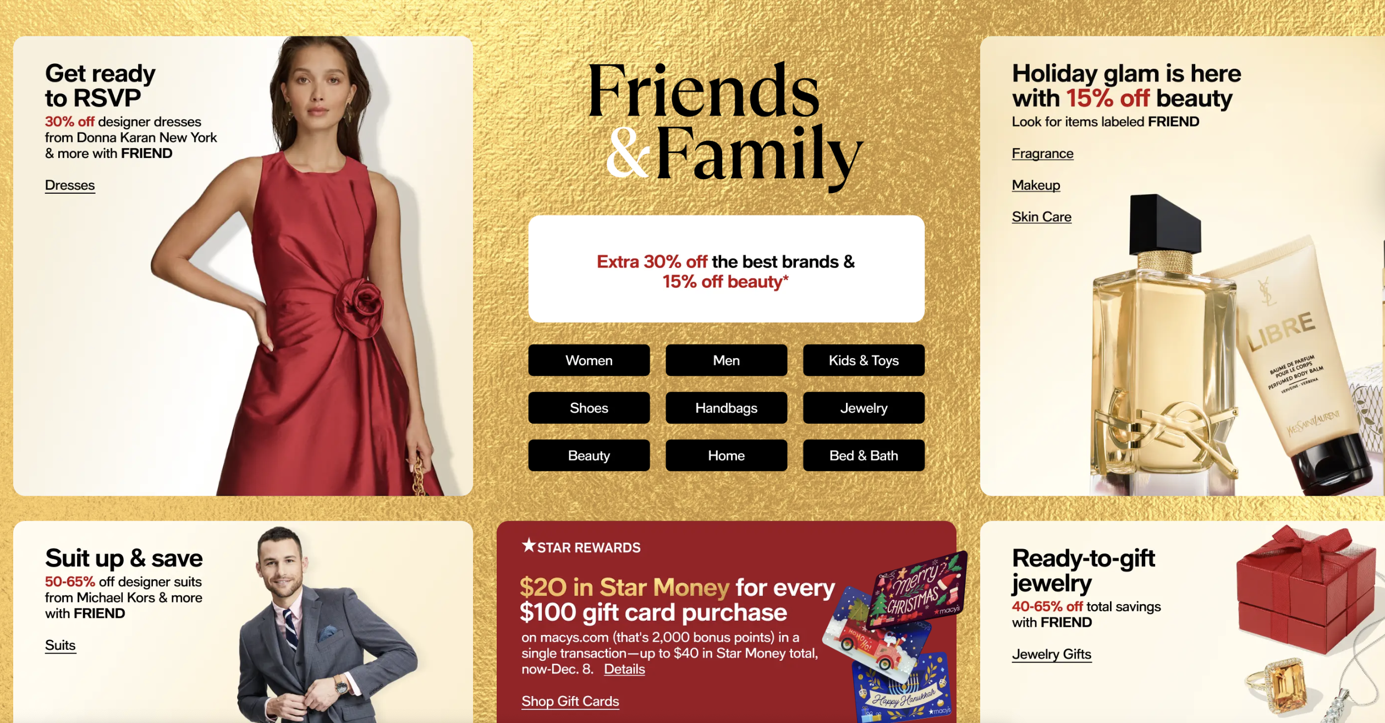This screenshot has height=723, width=1385.
Task: Select the Bed & Bath button
Action: pos(864,456)
